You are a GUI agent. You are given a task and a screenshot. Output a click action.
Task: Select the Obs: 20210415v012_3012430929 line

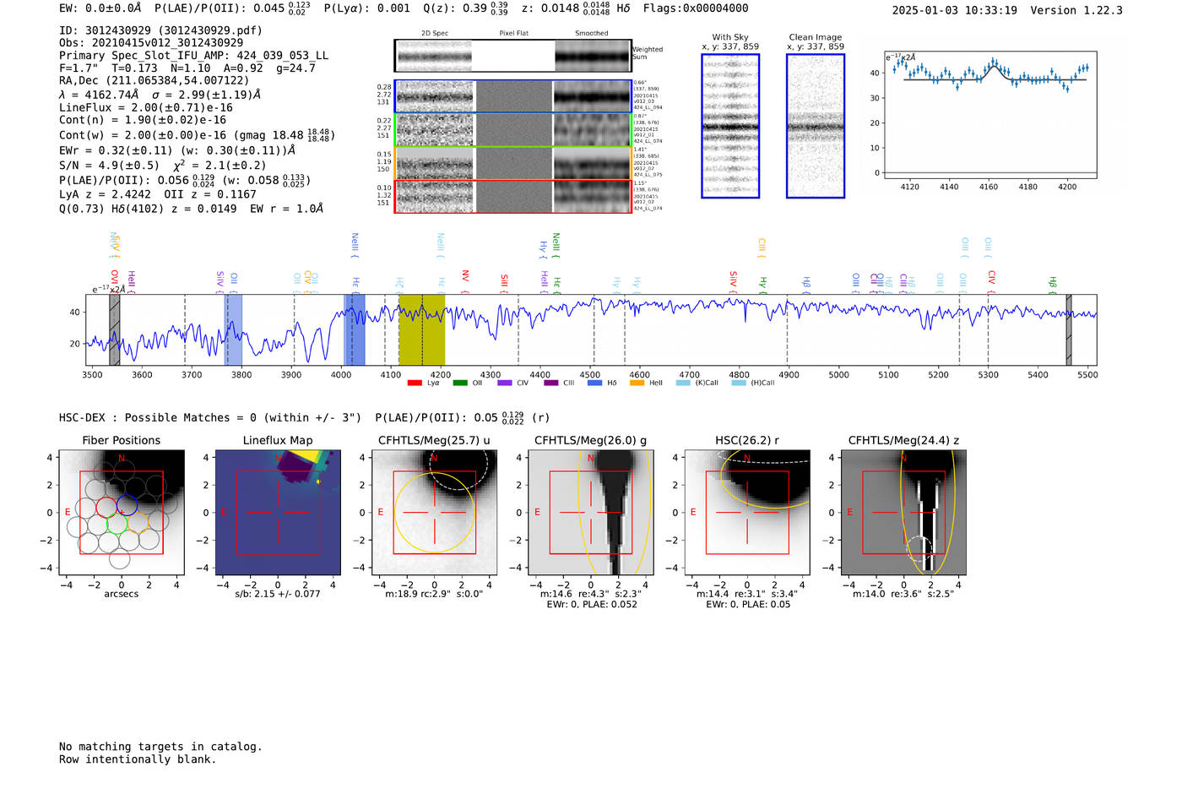(151, 43)
